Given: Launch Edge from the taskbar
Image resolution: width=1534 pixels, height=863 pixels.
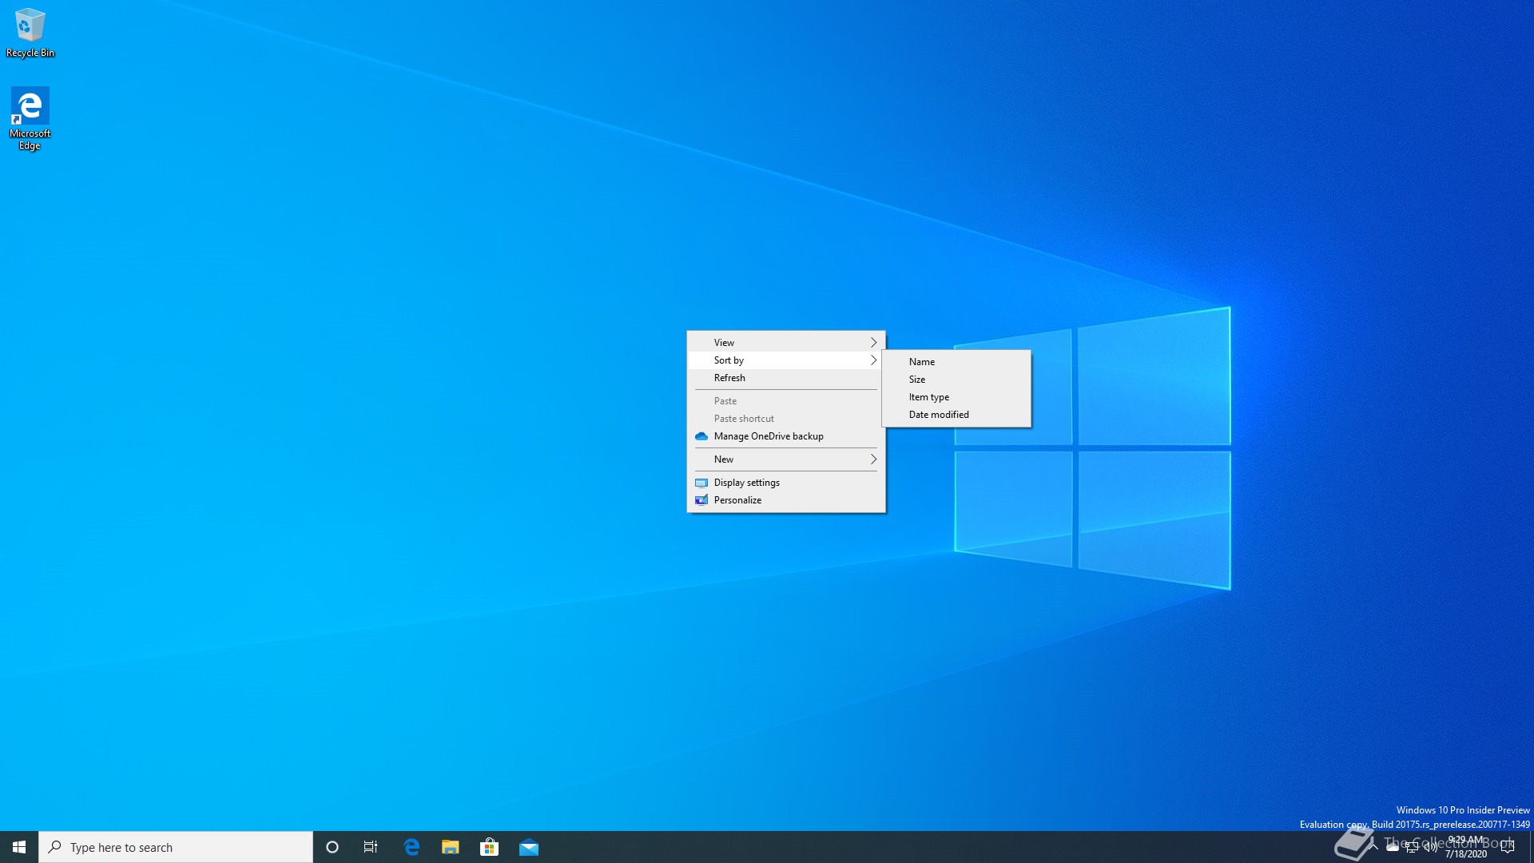Looking at the screenshot, I should click(x=411, y=847).
